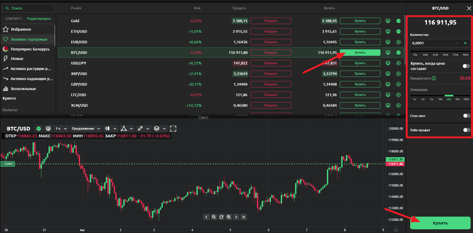473x233 pixels.
Task: Open the Предложение price type dropdown
Action: pyautogui.click(x=86, y=129)
